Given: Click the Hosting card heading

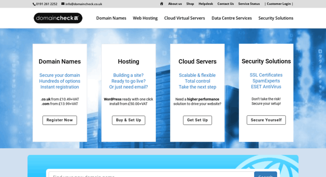Looking at the screenshot, I should [128, 62].
